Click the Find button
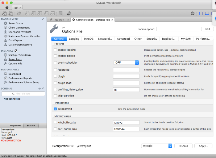Image resolution: width=216 pixels, height=158 pixels. [207, 29]
